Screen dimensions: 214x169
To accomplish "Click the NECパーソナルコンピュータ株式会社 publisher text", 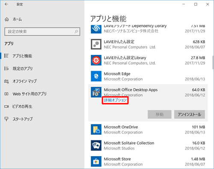I will (x=131, y=31).
